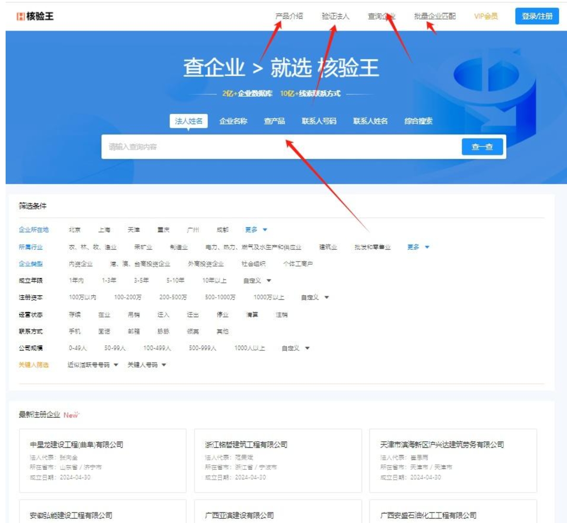
Task: Filter 经营状态 by 在业
Action: click(x=104, y=315)
